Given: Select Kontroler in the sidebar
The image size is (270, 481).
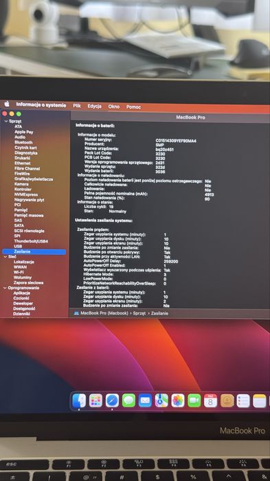Looking at the screenshot, I should (x=23, y=190).
